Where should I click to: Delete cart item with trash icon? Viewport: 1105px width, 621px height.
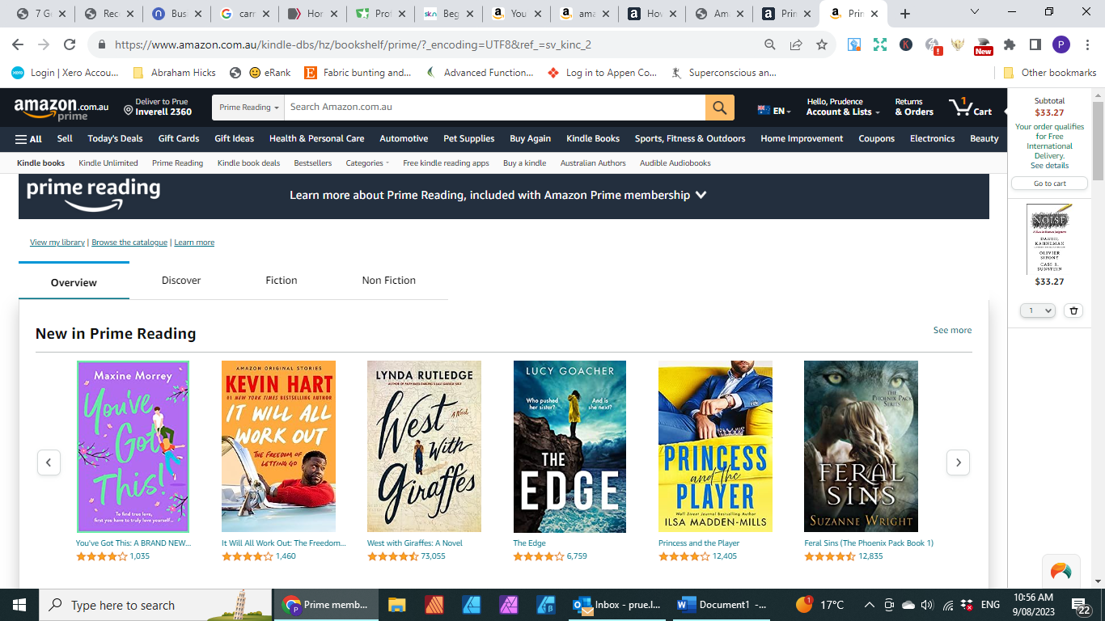pos(1073,310)
